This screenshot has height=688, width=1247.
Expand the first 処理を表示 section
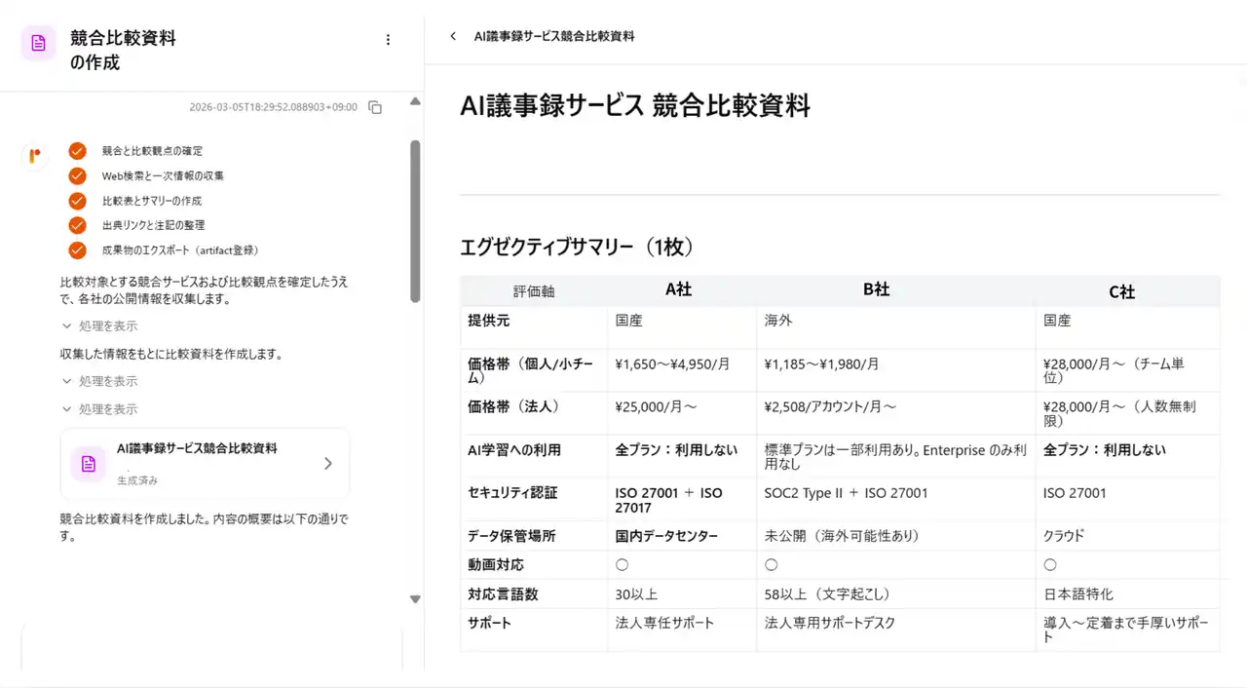[x=99, y=325]
